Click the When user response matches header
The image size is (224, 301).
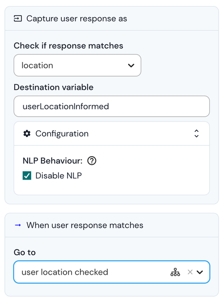pos(85,225)
